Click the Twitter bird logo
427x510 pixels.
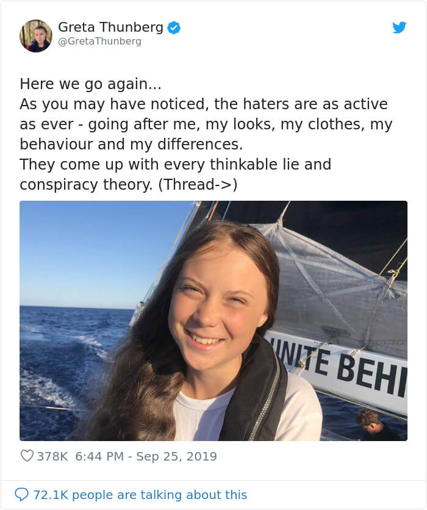399,27
